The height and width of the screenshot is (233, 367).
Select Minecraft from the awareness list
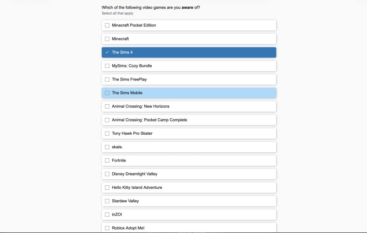[107, 39]
